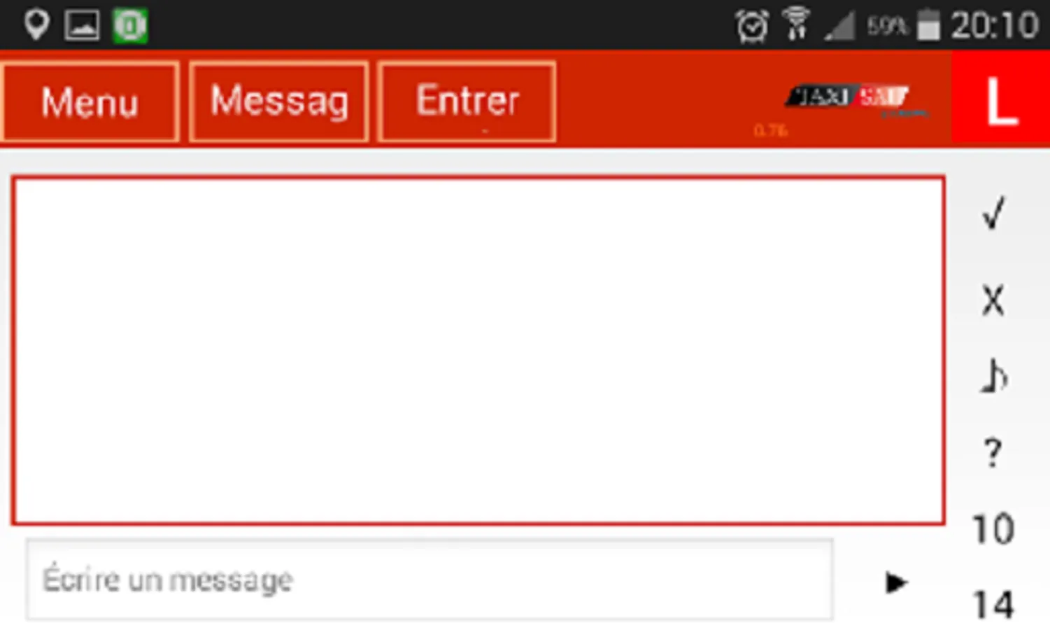Tap the location pin status icon
The image size is (1050, 630).
point(36,25)
